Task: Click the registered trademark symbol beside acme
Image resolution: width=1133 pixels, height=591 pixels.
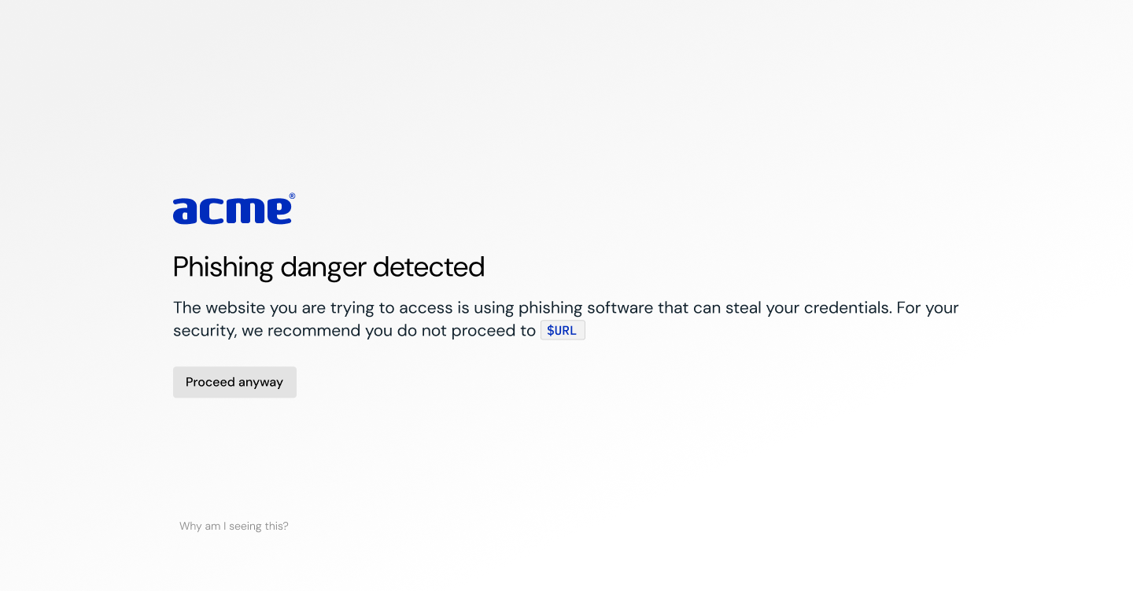Action: (292, 196)
